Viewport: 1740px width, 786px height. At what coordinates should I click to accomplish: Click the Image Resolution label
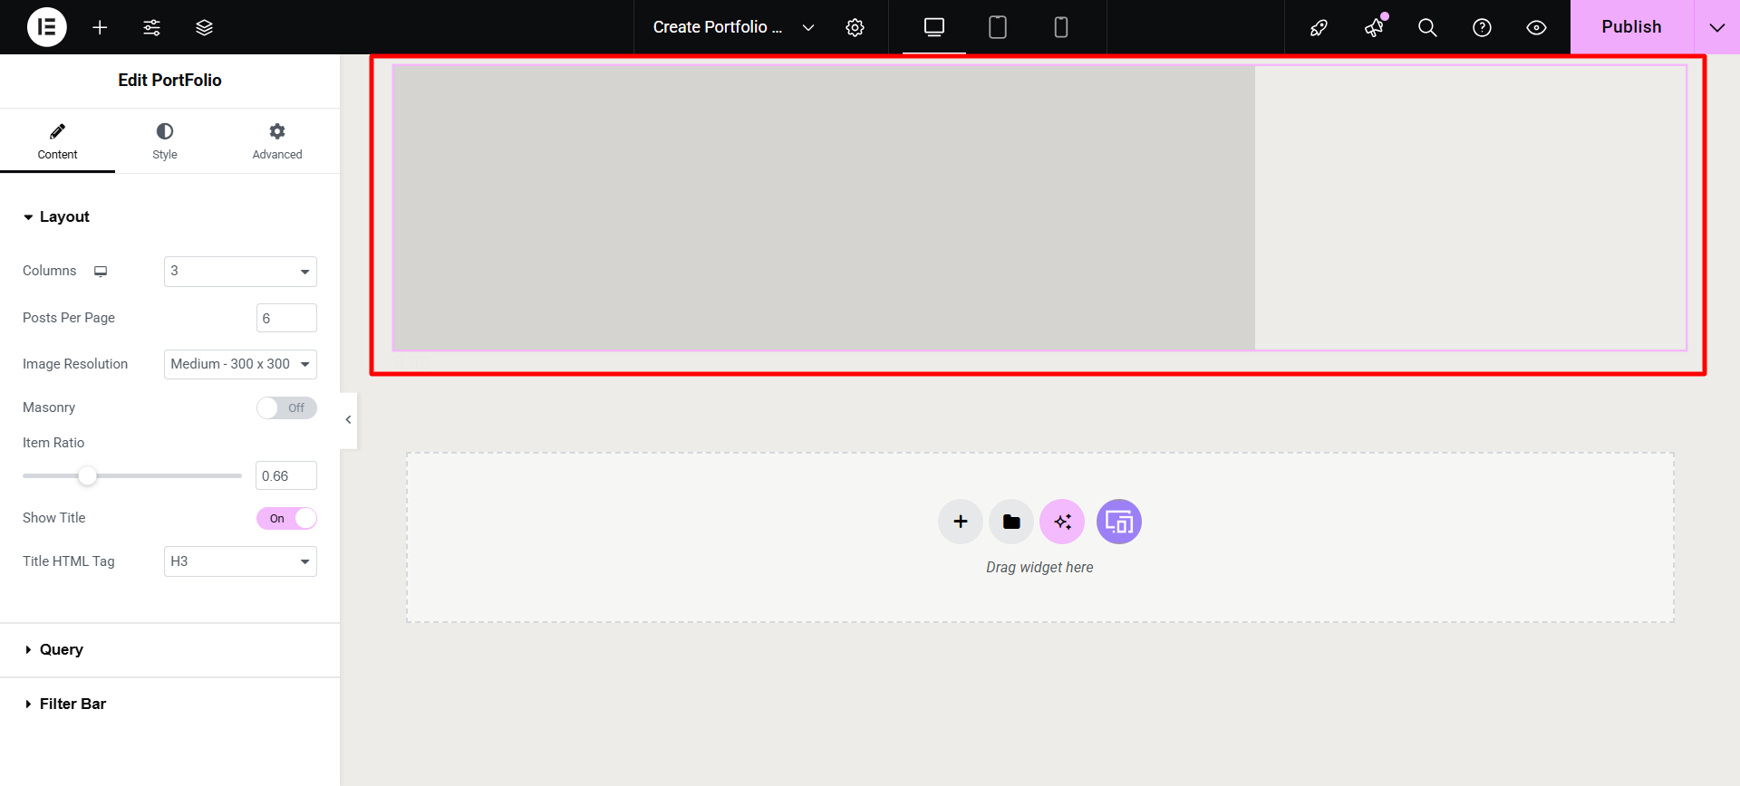(75, 364)
